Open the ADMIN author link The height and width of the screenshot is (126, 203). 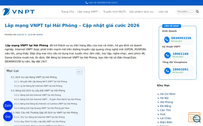[40, 35]
